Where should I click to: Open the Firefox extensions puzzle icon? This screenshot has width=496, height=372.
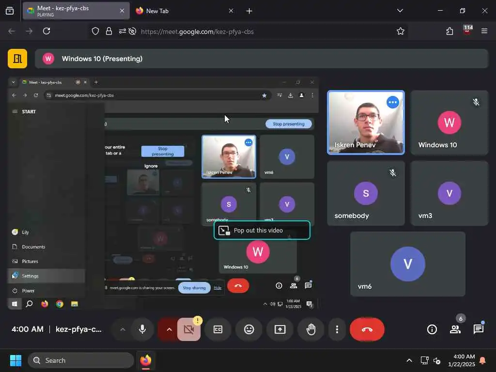pos(449,31)
